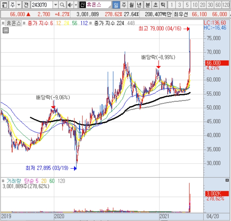The height and width of the screenshot is (221, 231).
Task: Click the red 종가 지수 6 legend label
Action: [40, 23]
